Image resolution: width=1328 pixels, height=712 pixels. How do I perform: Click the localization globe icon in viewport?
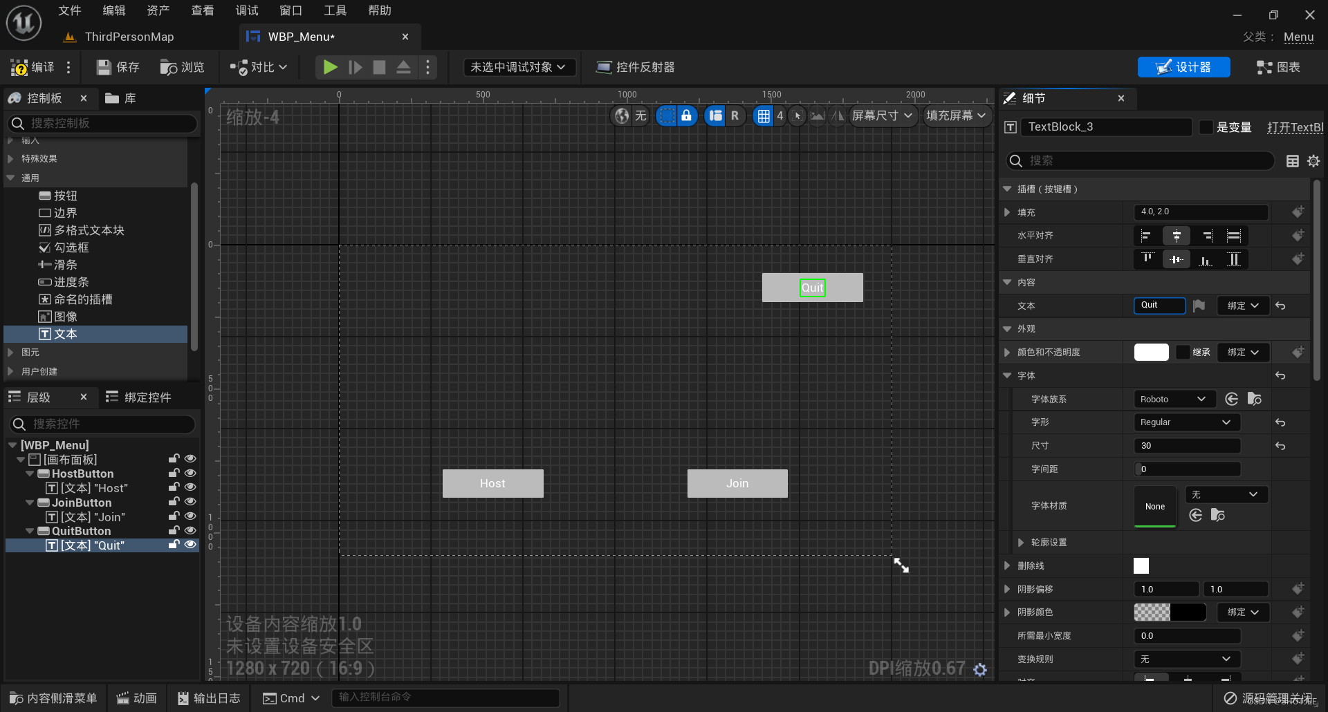pos(622,116)
